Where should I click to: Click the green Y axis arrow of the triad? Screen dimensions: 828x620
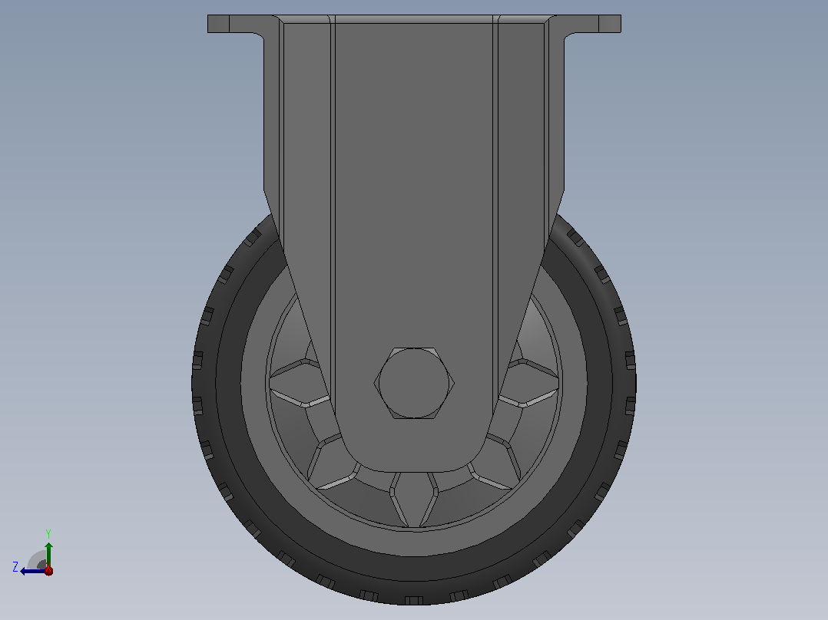coord(48,554)
